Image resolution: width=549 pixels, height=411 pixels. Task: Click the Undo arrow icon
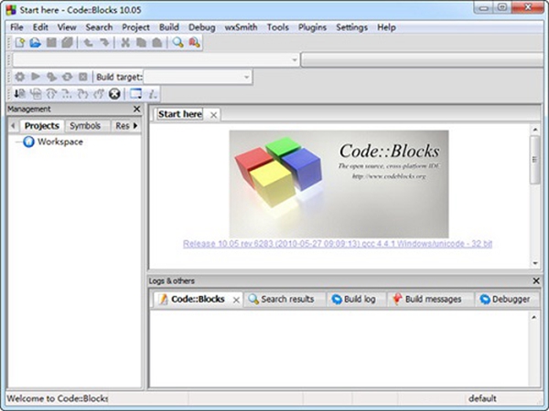88,43
